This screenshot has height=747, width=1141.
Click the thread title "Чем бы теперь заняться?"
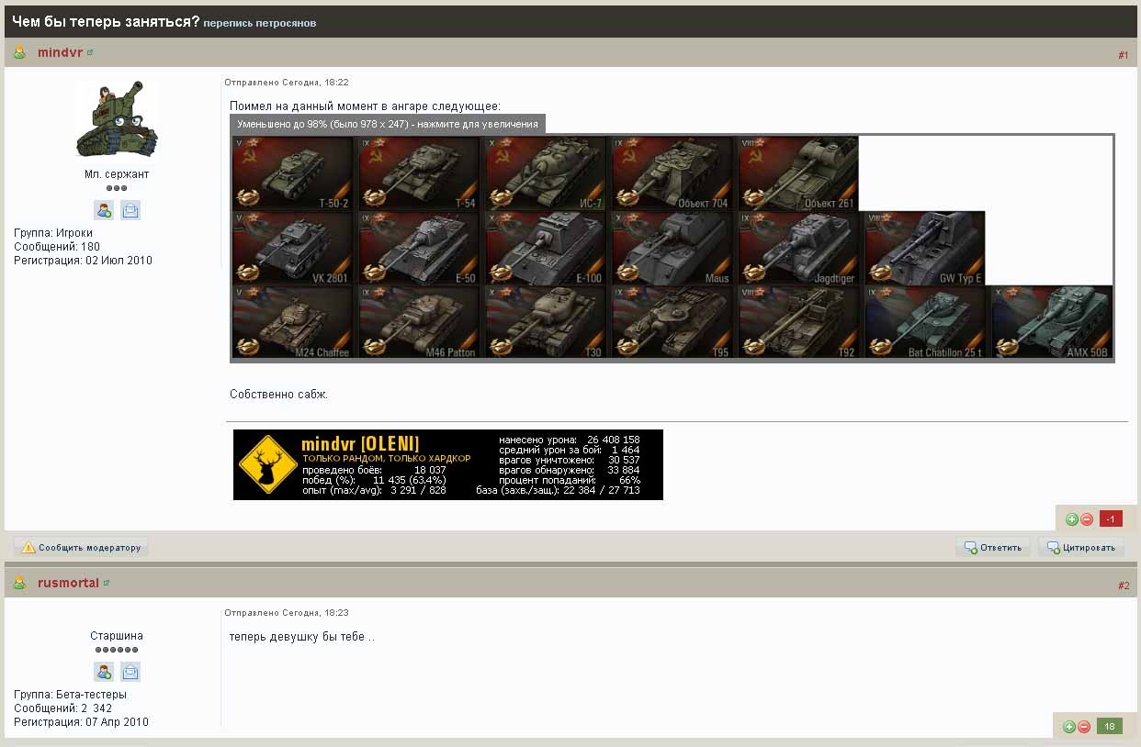[106, 21]
